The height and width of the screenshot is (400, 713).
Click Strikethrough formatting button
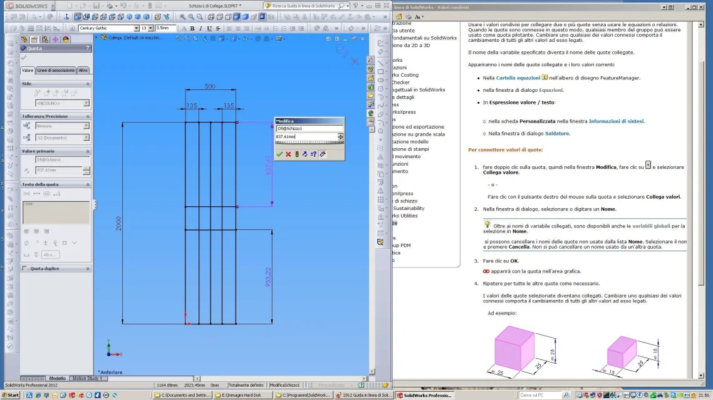point(218,28)
